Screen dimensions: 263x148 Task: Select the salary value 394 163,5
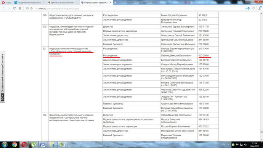(204, 119)
